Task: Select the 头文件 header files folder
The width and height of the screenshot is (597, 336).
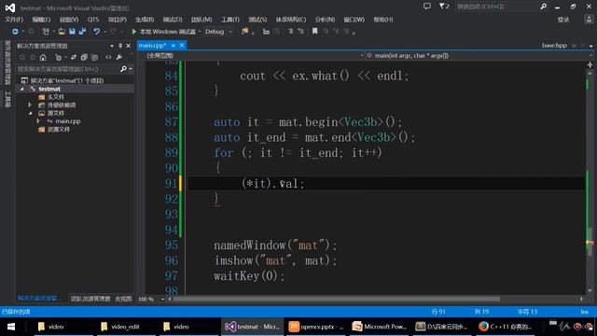Action: click(56, 97)
